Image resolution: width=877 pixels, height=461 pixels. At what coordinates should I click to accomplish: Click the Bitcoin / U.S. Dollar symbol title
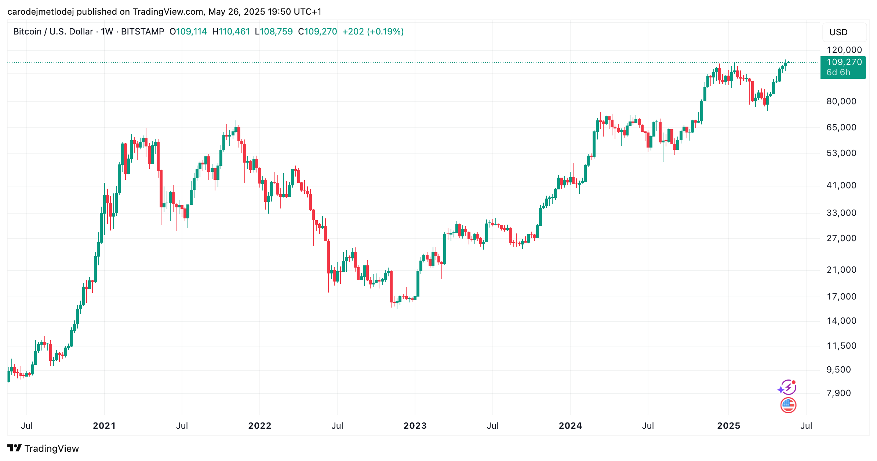(53, 32)
